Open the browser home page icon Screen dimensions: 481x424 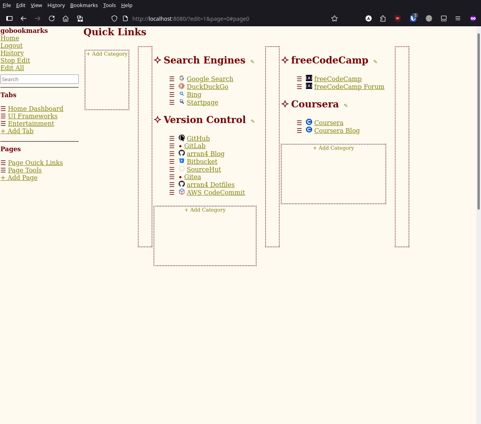click(66, 18)
